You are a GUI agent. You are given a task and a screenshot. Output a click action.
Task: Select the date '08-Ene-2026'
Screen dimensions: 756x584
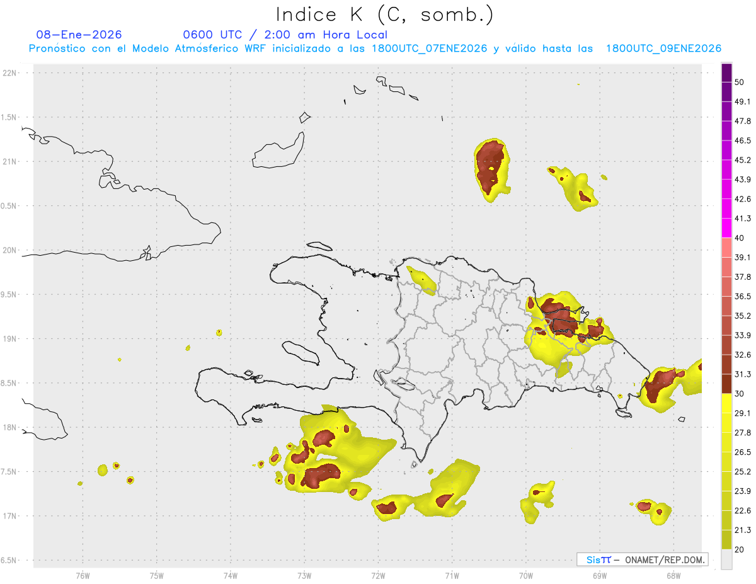79,35
